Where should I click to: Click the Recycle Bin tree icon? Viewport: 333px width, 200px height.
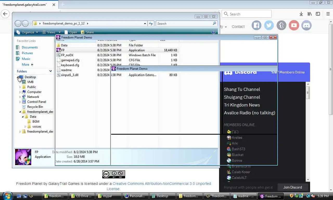tap(24, 107)
